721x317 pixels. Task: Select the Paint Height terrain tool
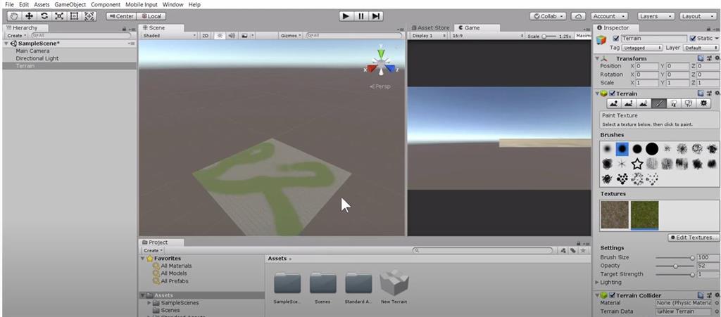[628, 104]
